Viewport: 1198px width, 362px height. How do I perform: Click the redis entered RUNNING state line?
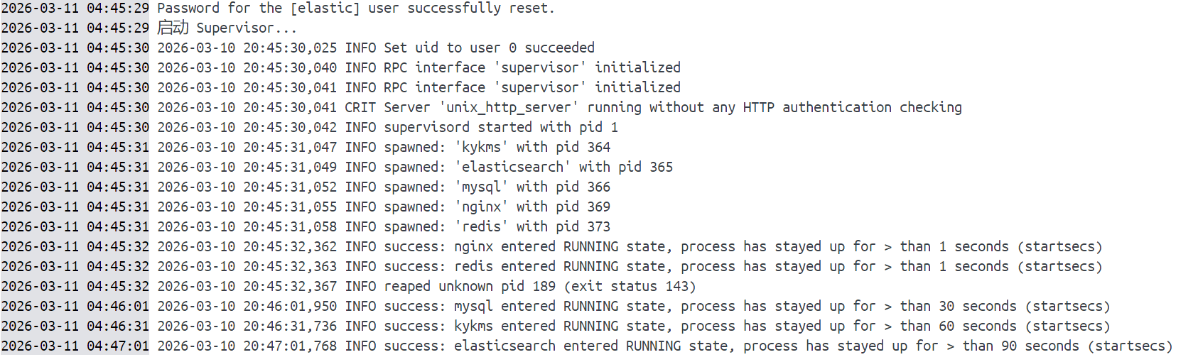click(x=743, y=267)
